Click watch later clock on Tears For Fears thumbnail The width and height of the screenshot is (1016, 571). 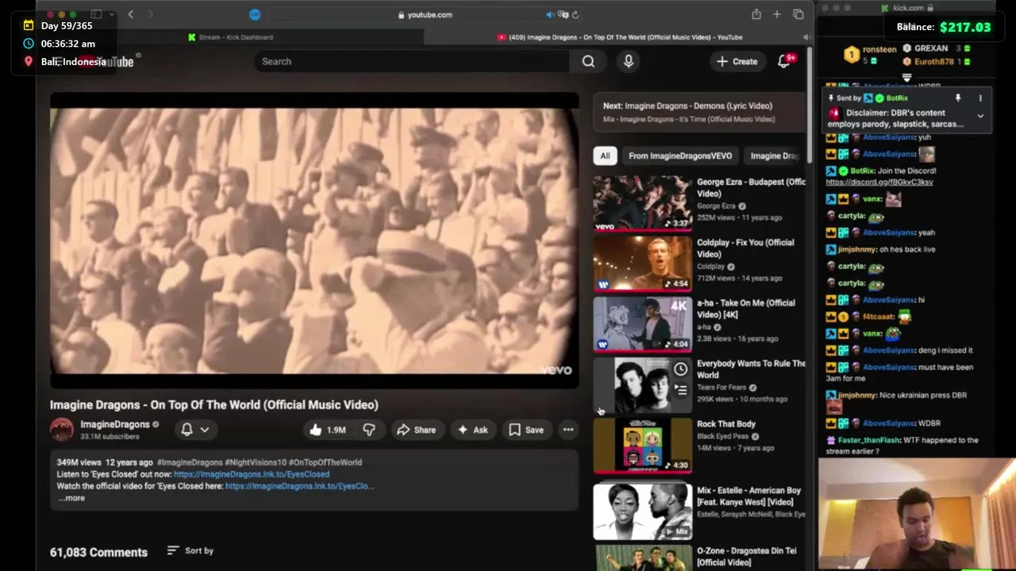coord(680,369)
